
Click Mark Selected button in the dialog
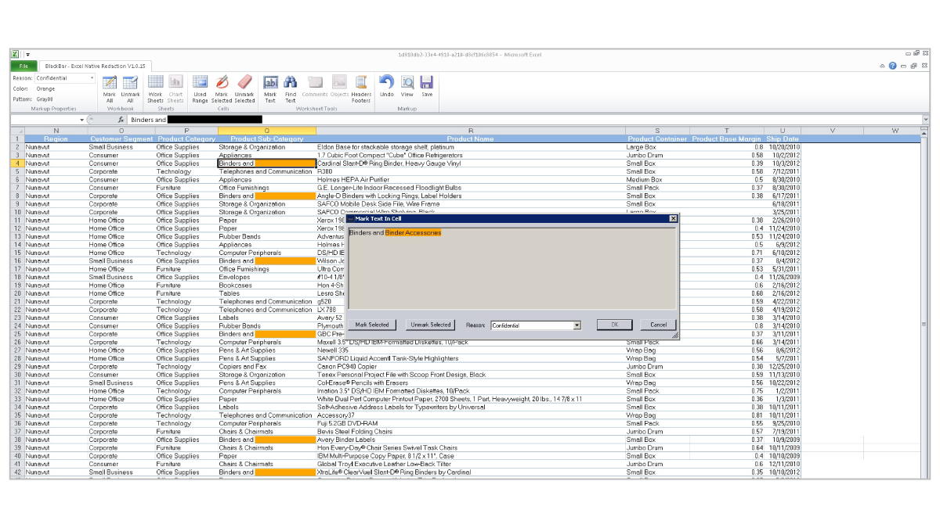tap(372, 325)
